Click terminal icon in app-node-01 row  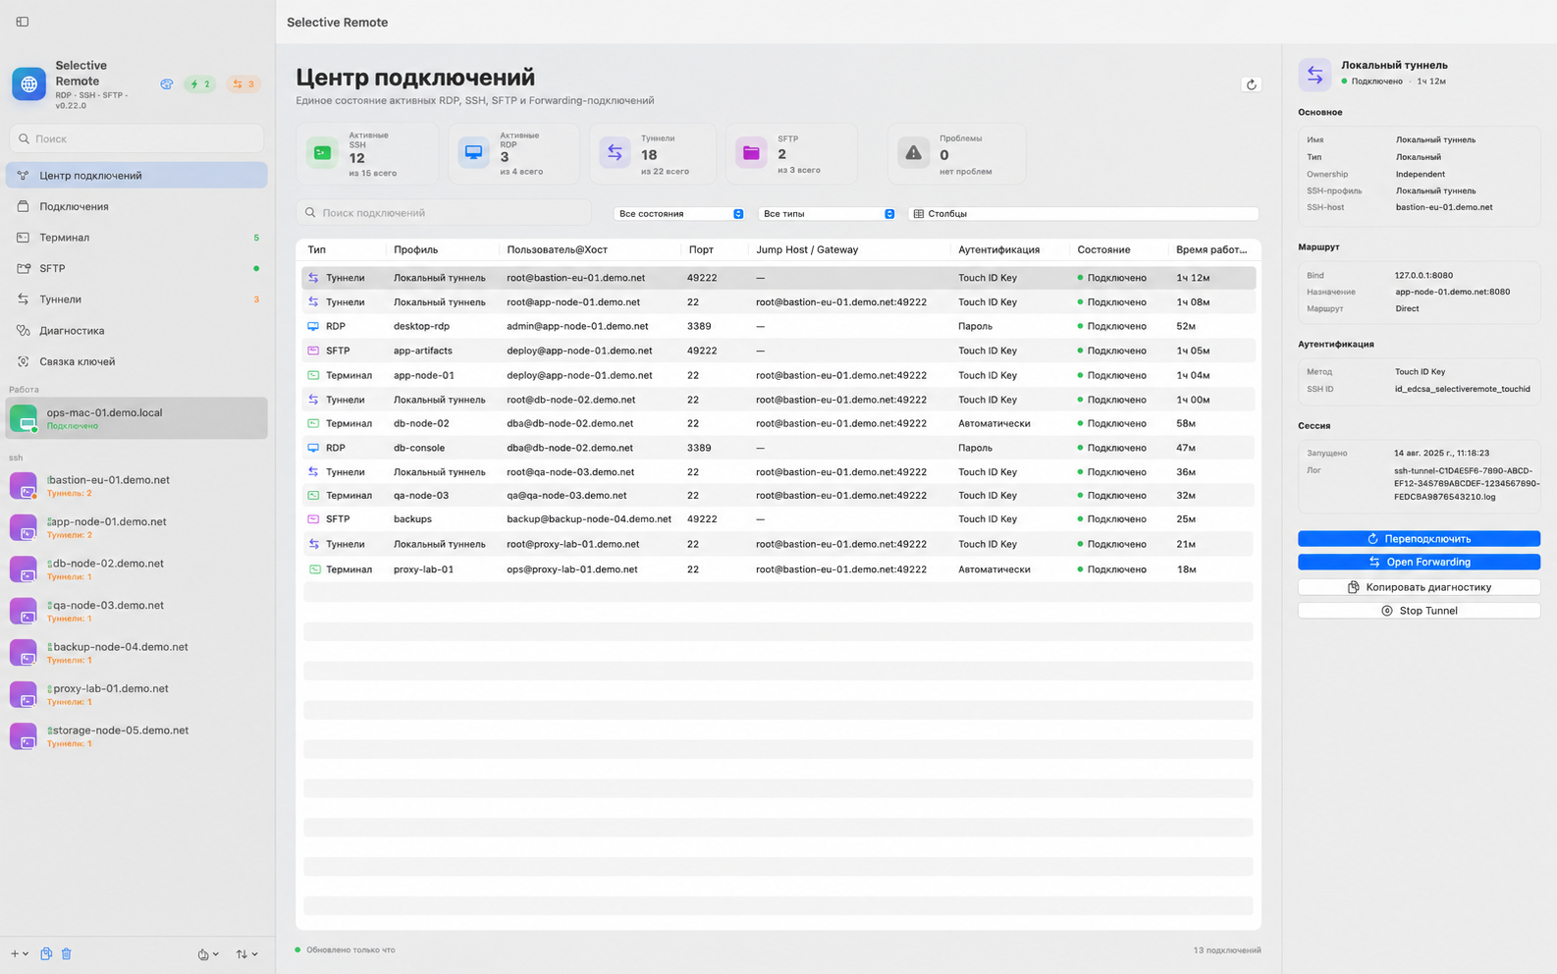tap(313, 375)
